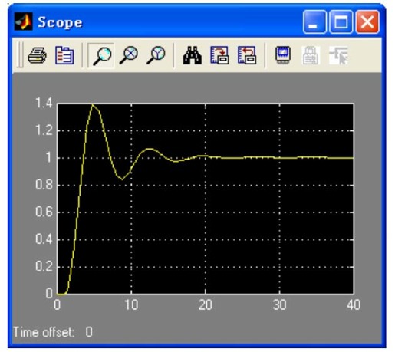Viewport: 395px width, 352px height.
Task: Click the 1.4 label on the y-axis
Action: point(44,103)
